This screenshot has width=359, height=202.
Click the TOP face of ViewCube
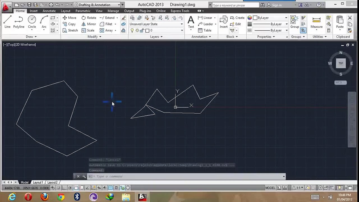click(x=341, y=63)
